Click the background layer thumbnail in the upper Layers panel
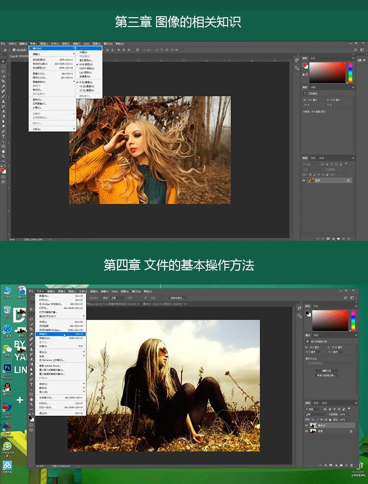The image size is (368, 484). click(x=311, y=180)
